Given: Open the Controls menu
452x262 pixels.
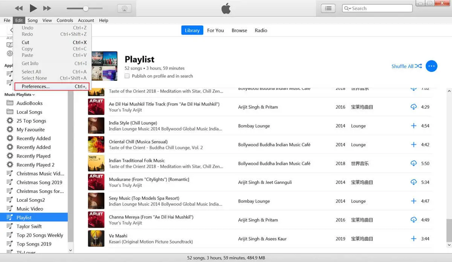Looking at the screenshot, I should tap(65, 20).
